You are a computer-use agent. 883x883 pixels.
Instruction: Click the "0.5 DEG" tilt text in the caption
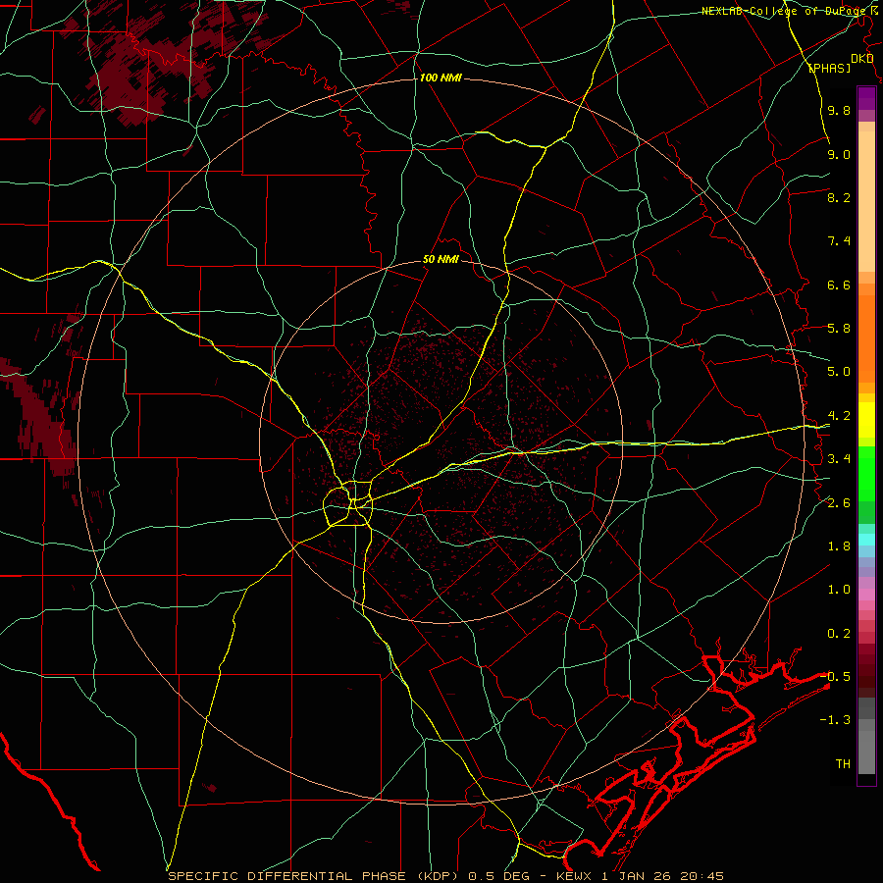499,876
